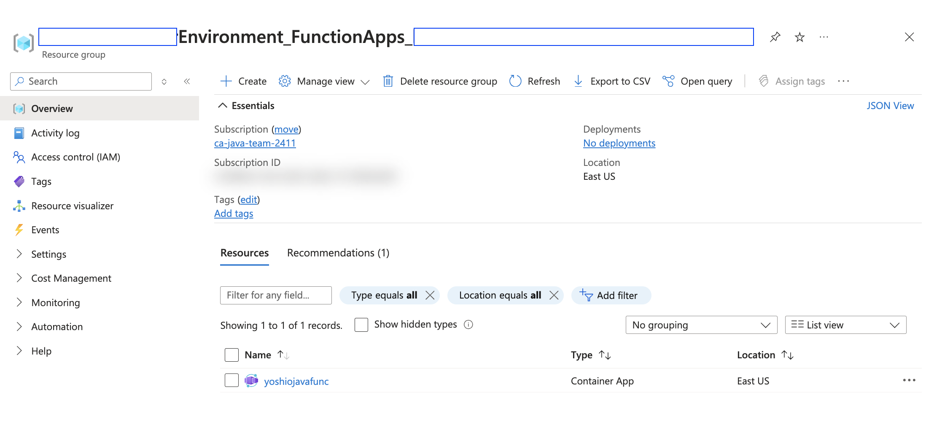The width and height of the screenshot is (926, 432).
Task: Expand the Settings section in sidebar
Action: point(48,254)
